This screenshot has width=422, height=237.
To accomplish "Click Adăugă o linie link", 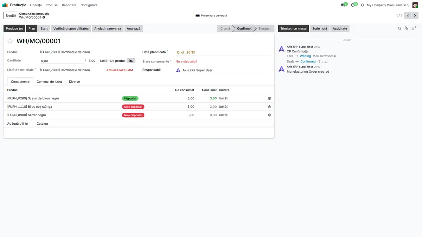I will pyautogui.click(x=18, y=124).
